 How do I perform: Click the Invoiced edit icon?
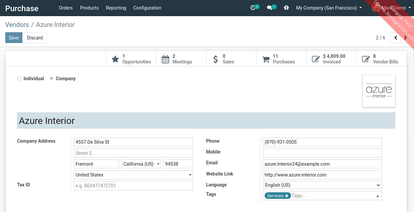click(316, 59)
